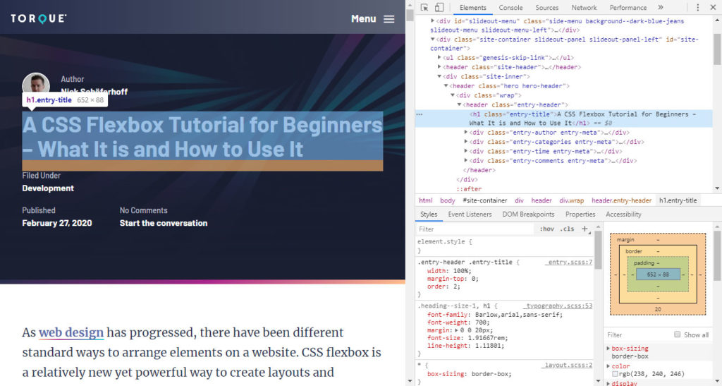The width and height of the screenshot is (722, 386).
Task: Activate the inspect element picker icon
Action: click(x=424, y=7)
